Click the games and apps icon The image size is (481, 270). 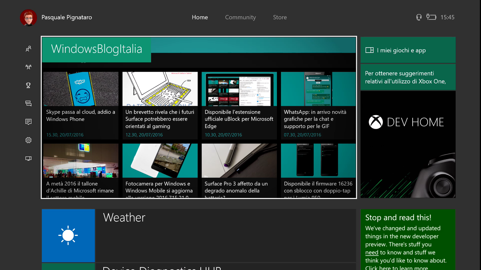tap(370, 50)
